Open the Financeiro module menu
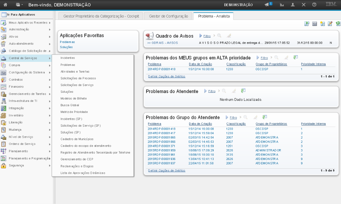Screen dimensions: 341x204 click(x=16, y=87)
